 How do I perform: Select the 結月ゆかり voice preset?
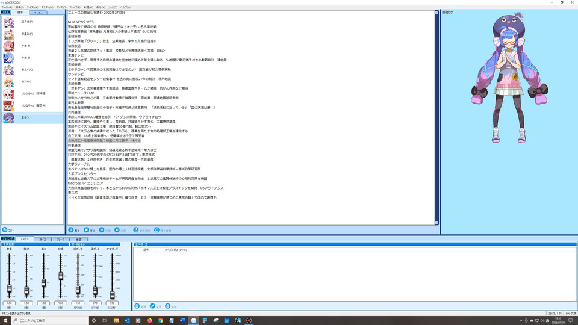point(33,22)
